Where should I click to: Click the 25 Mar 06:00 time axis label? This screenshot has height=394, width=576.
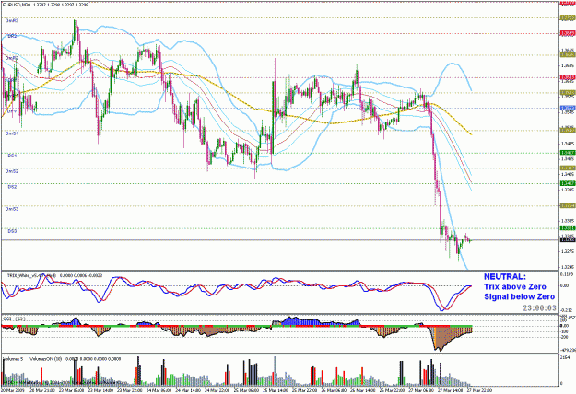[245, 390]
